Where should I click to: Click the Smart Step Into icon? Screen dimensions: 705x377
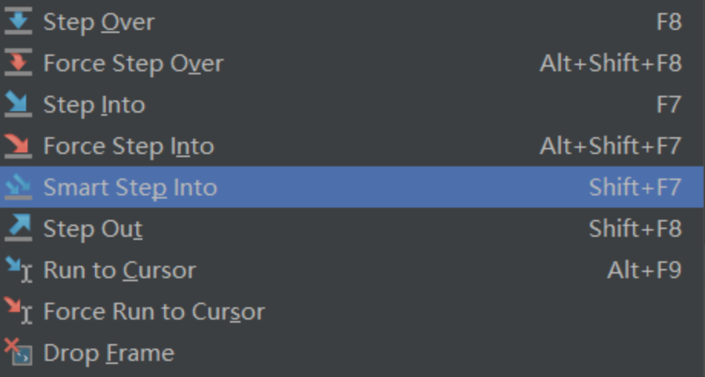pyautogui.click(x=18, y=187)
